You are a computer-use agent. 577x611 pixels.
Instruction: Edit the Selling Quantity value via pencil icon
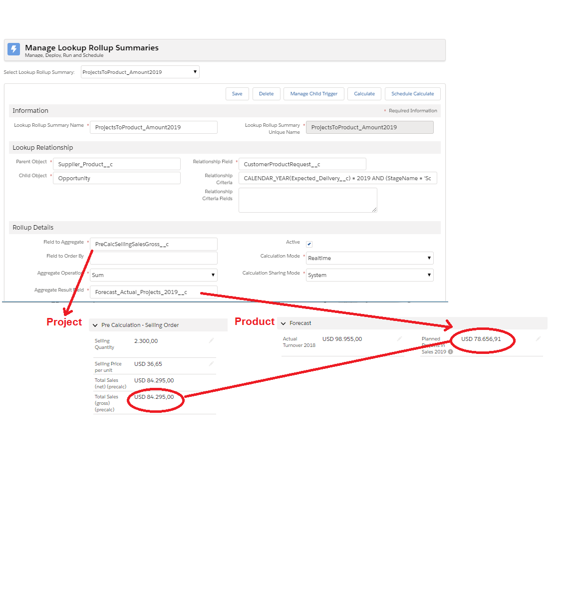(x=211, y=340)
